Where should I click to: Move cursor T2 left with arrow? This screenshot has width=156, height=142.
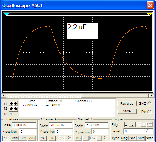pyautogui.click(x=11, y=109)
